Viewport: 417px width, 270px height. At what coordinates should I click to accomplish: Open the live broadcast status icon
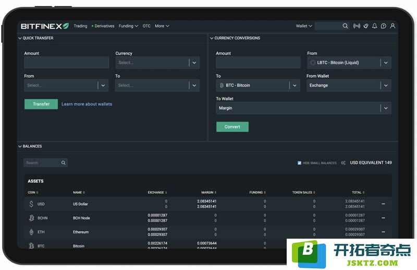click(357, 26)
